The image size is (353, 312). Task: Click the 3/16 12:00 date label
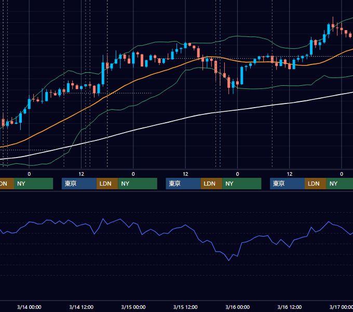pyautogui.click(x=290, y=307)
